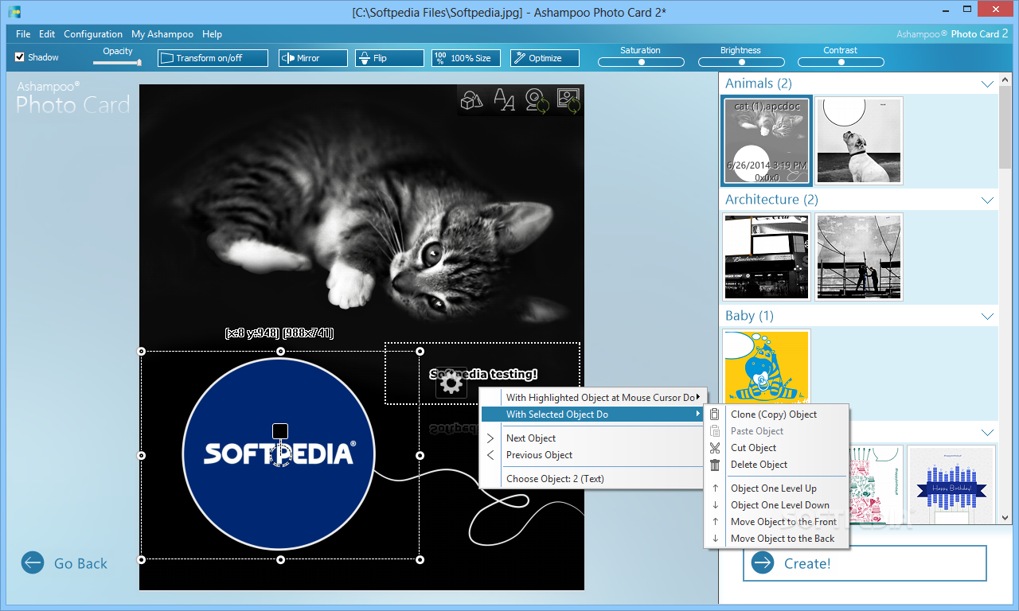
Task: Click the Saturation slider
Action: click(x=641, y=62)
